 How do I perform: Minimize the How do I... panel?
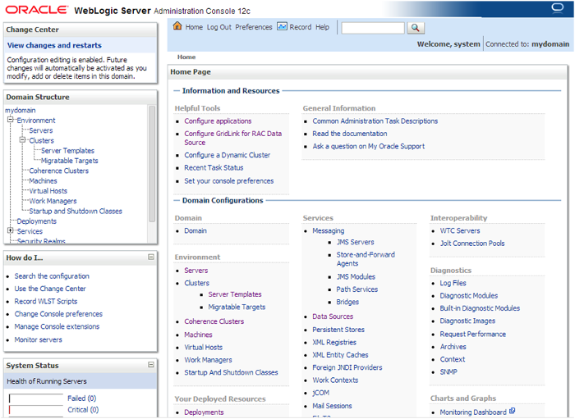click(150, 257)
